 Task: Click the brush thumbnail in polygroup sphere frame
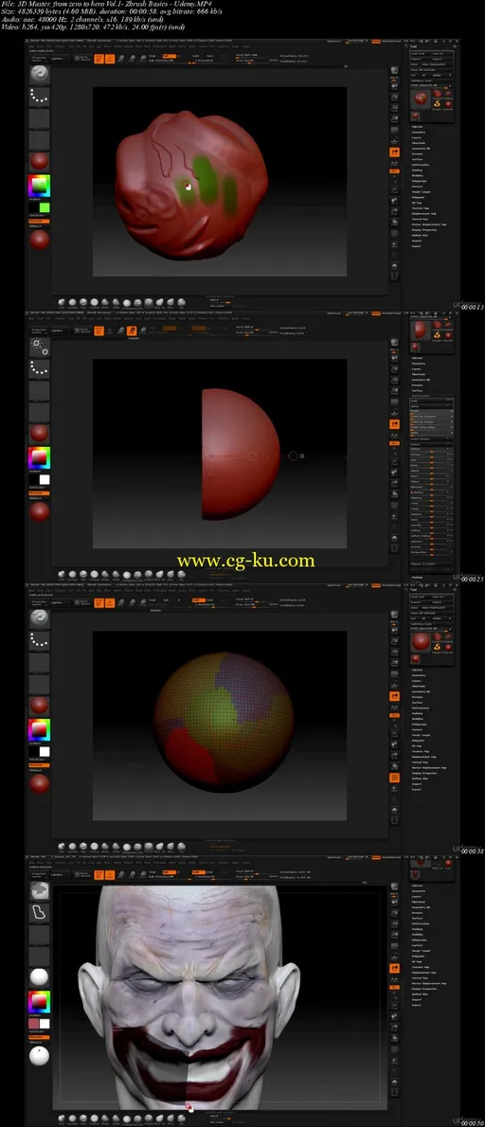pyautogui.click(x=39, y=618)
